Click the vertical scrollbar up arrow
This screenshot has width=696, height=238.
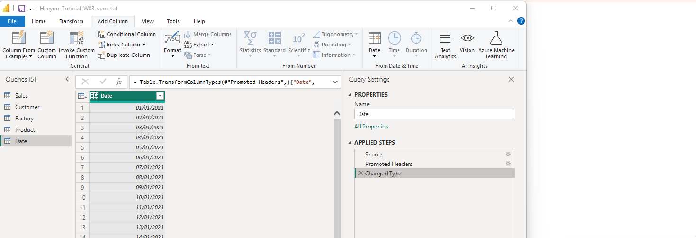coord(337,113)
